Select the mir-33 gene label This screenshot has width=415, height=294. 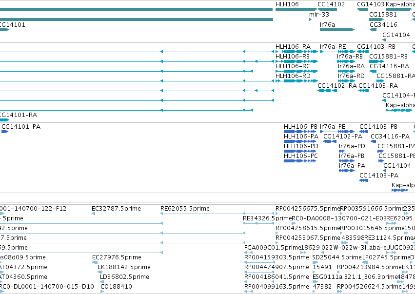[319, 15]
